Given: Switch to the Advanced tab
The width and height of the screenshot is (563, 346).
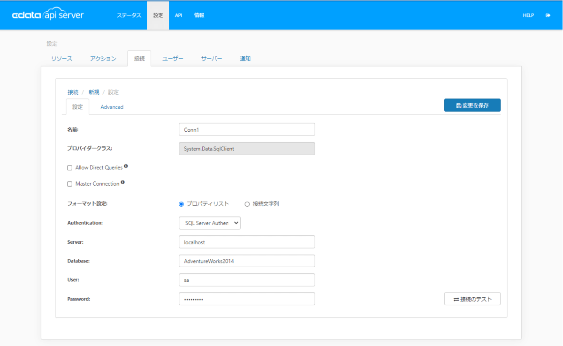Looking at the screenshot, I should (112, 107).
